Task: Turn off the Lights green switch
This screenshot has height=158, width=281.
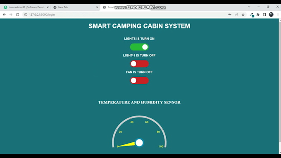Action: [139, 47]
